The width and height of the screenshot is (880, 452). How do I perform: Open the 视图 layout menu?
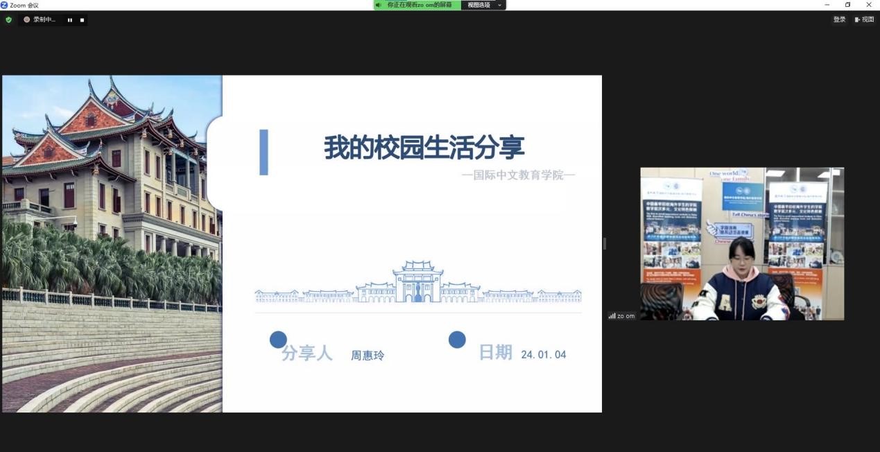point(864,19)
